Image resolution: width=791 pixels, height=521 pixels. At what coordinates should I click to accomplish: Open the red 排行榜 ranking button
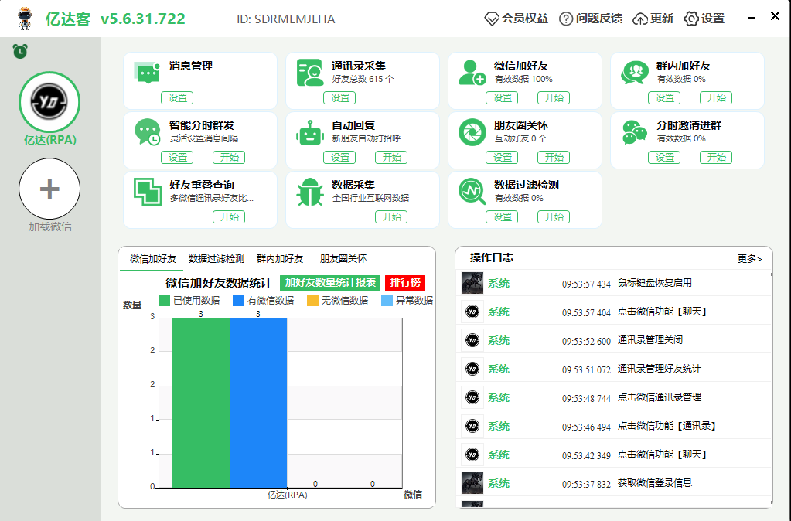(405, 282)
